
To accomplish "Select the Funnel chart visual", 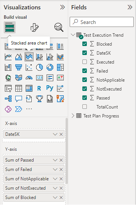I will tap(19, 67).
